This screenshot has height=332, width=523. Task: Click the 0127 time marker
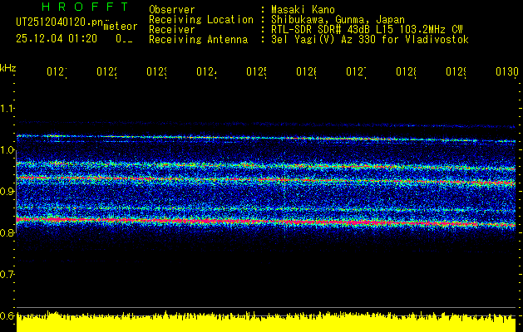point(356,72)
